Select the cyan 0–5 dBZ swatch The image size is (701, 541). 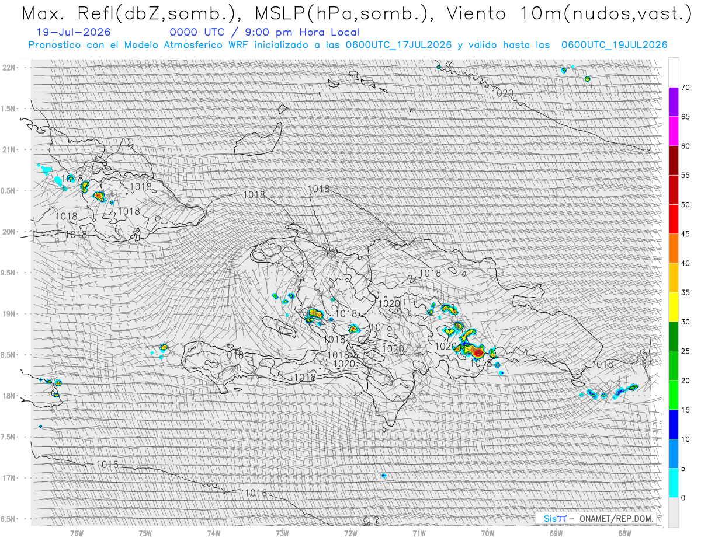674,483
